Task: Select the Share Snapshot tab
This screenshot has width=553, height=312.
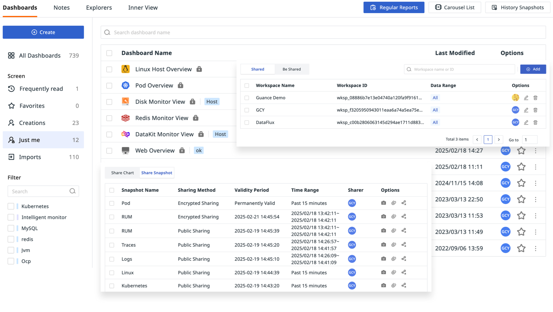Action: pos(157,173)
